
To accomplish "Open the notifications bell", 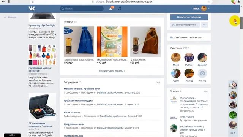I will [x=111, y=8].
